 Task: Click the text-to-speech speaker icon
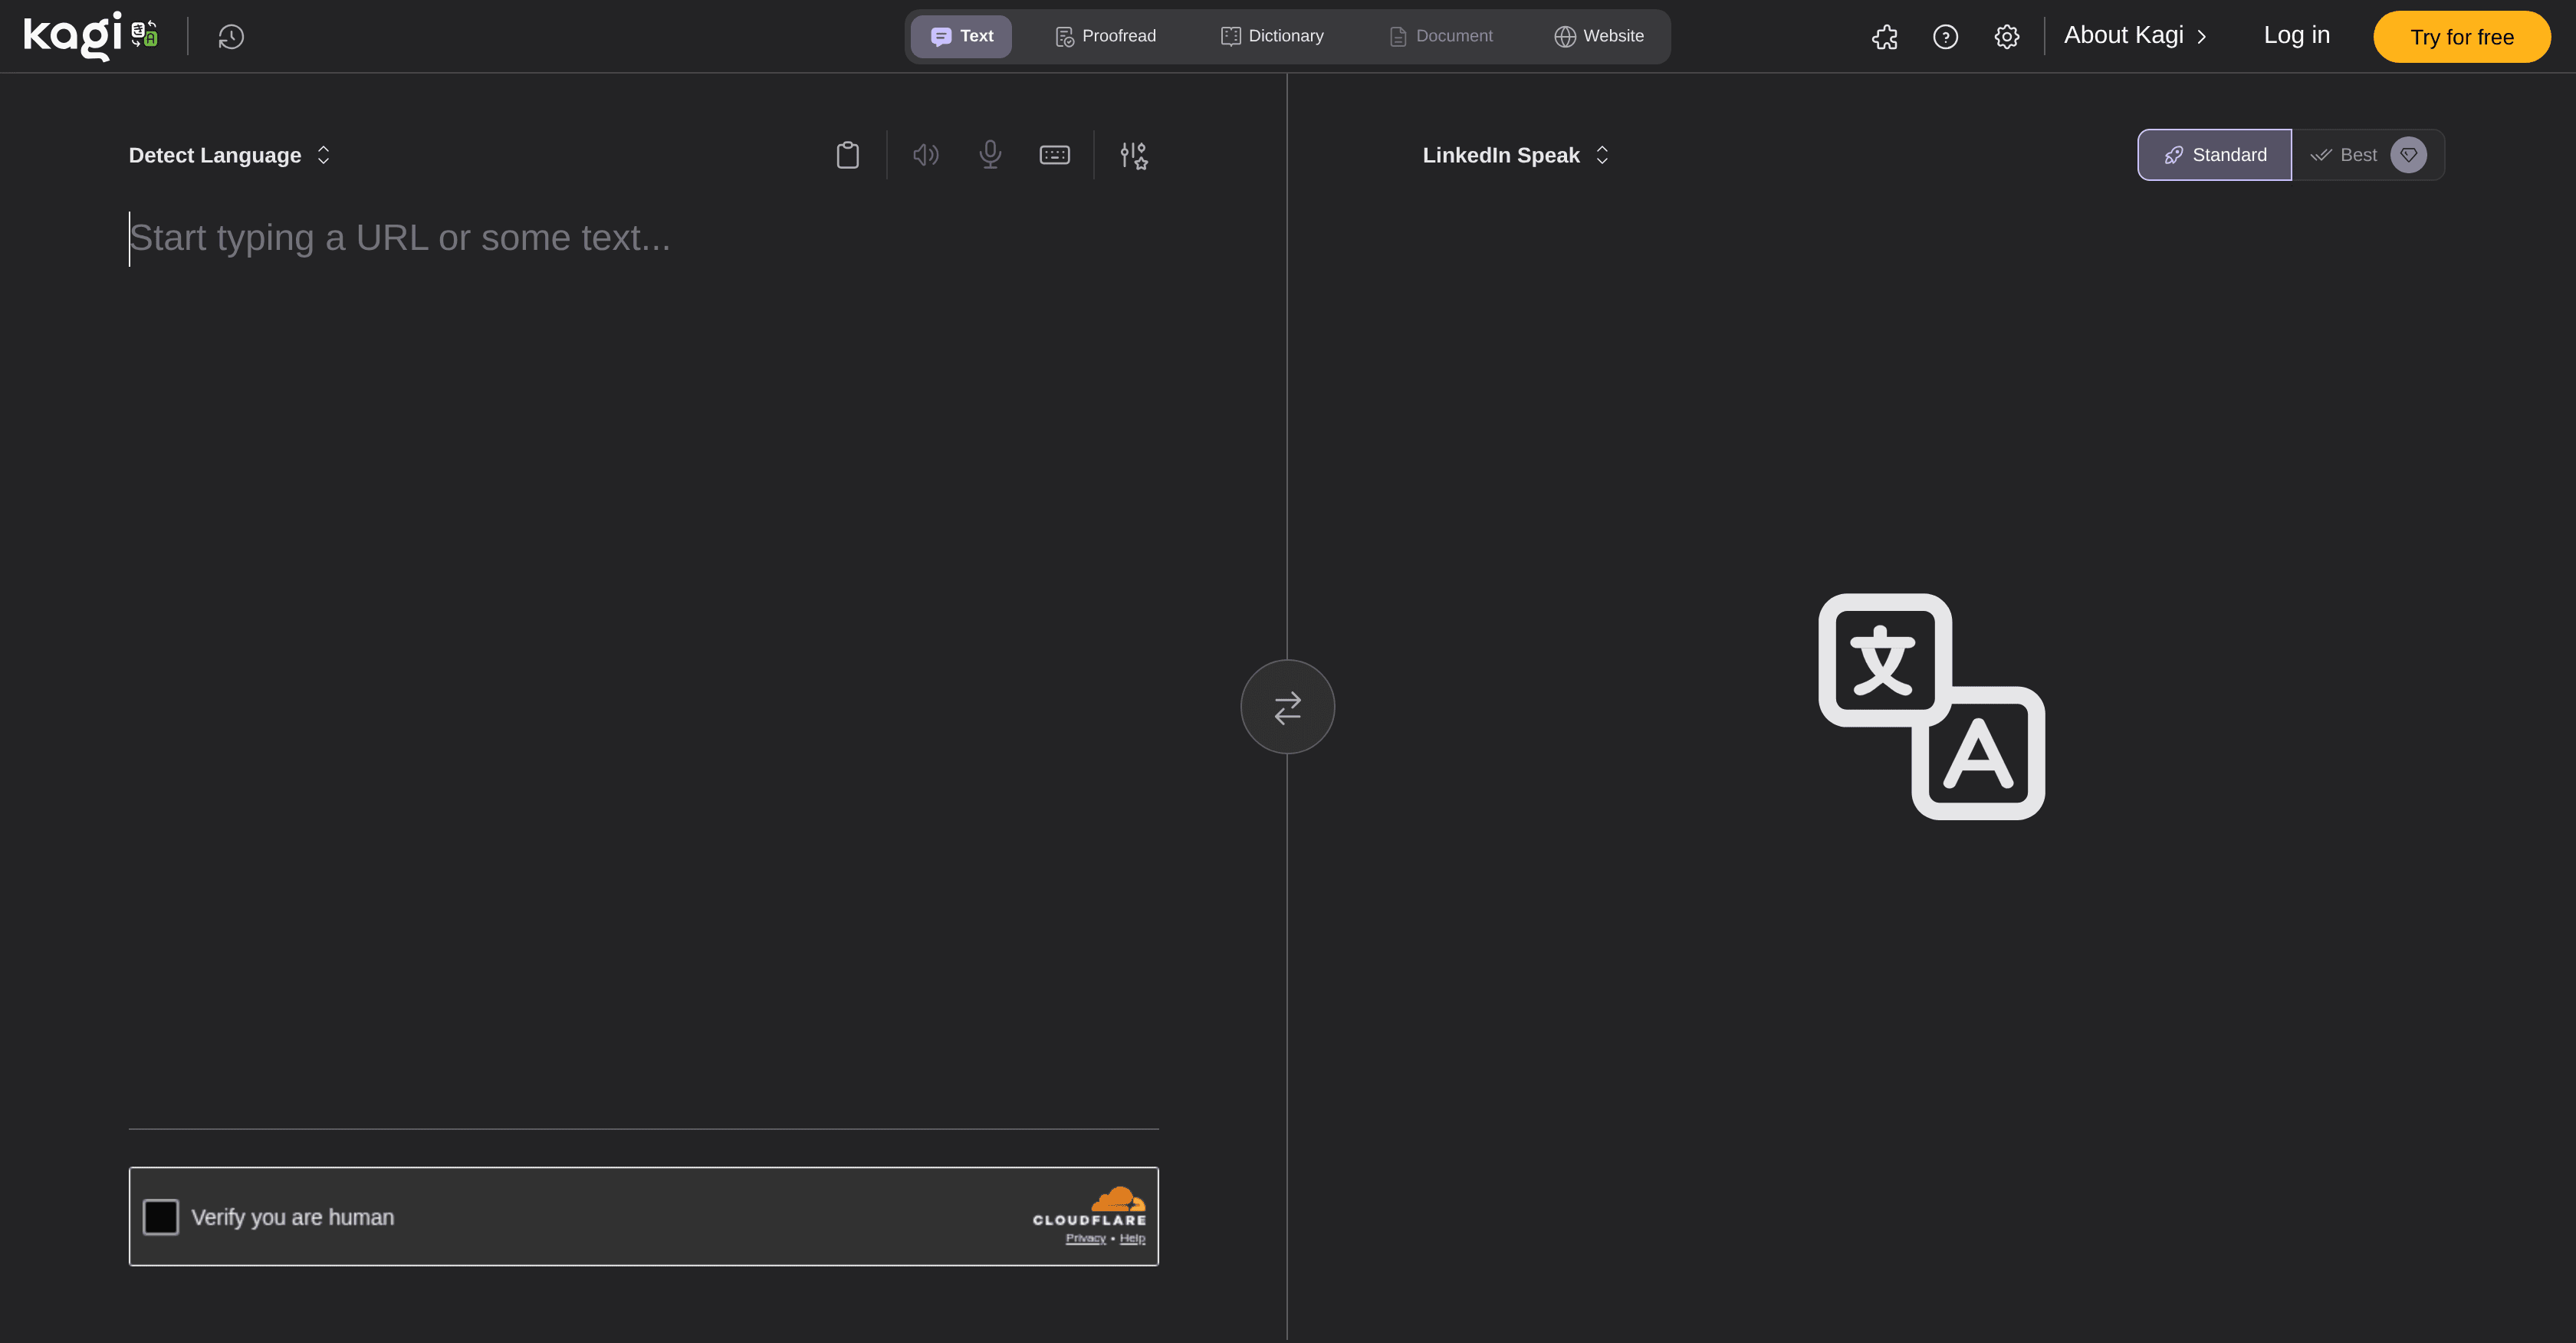(925, 155)
